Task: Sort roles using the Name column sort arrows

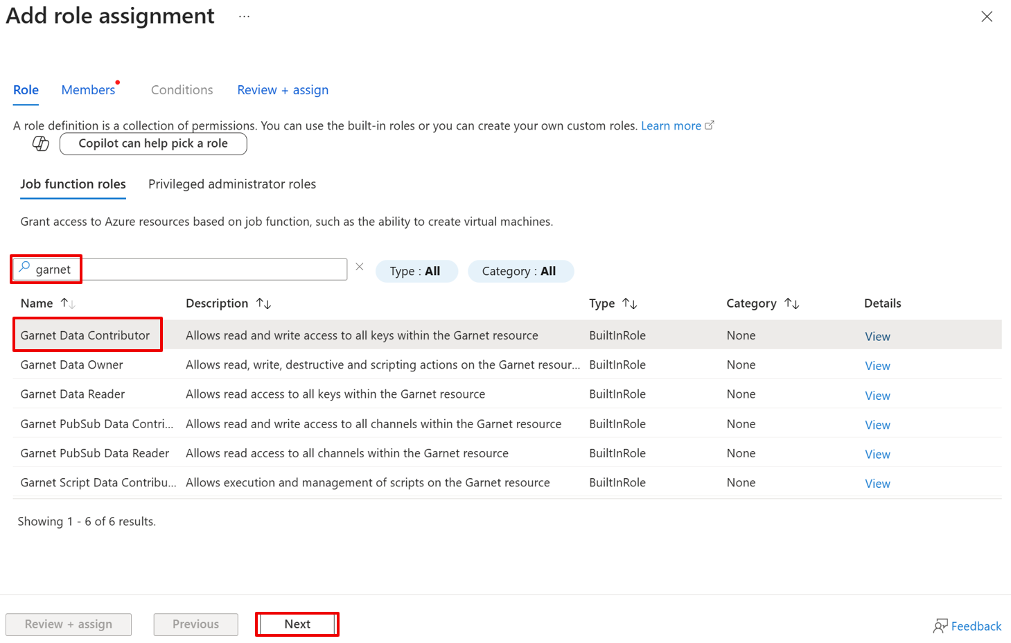Action: coord(67,303)
